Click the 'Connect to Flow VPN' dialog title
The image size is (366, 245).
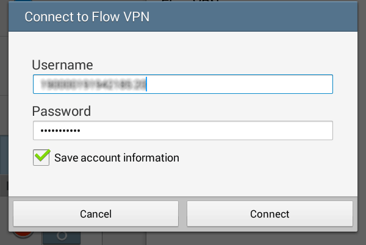pyautogui.click(x=87, y=16)
